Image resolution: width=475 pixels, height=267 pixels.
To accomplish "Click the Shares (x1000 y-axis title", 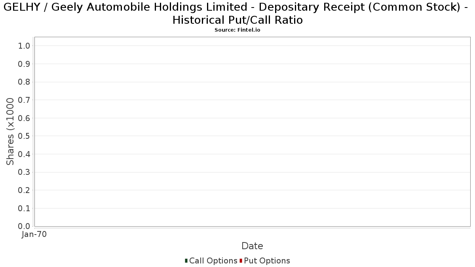I will click(x=10, y=131).
